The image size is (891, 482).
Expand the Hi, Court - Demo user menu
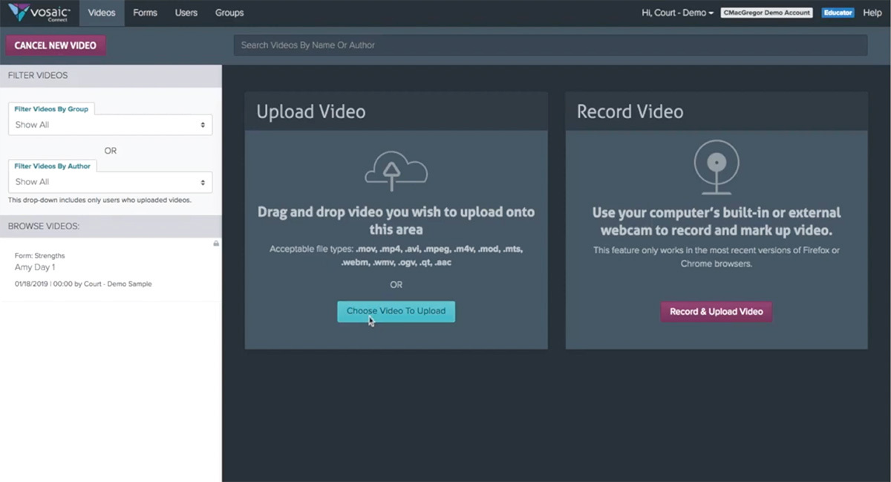coord(676,13)
